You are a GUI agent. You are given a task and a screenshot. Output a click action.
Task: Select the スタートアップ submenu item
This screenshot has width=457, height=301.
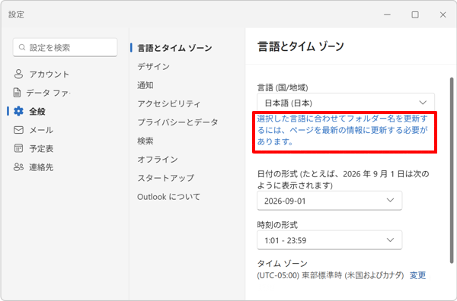165,178
